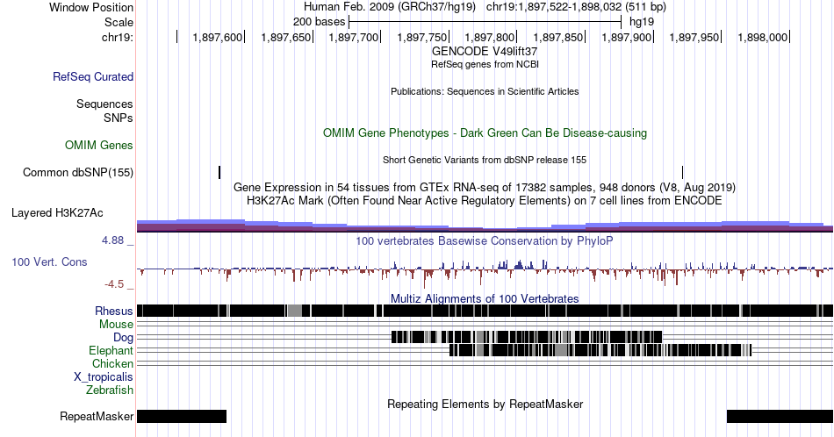Click the SNPs track label
Image resolution: width=834 pixels, height=437 pixels.
point(119,118)
